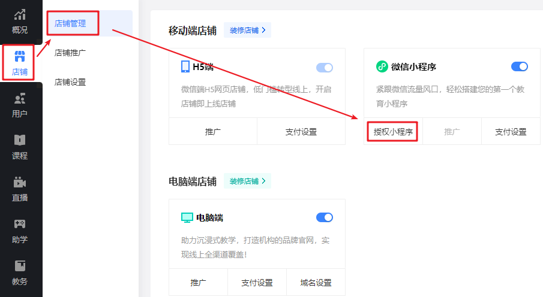Click the H5端 phone icon
The image size is (543, 297).
click(185, 66)
